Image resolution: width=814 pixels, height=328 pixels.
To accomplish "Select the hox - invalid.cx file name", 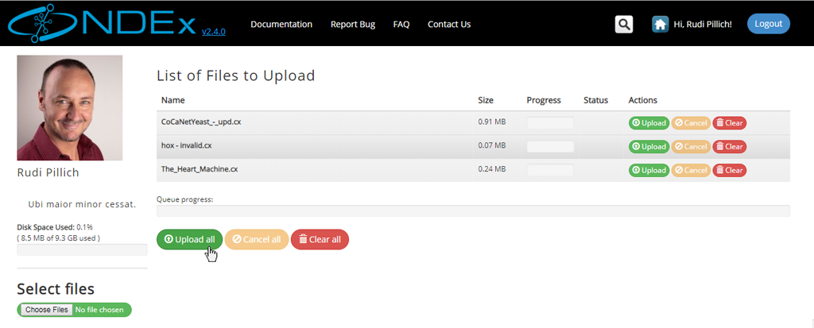I will coord(186,146).
